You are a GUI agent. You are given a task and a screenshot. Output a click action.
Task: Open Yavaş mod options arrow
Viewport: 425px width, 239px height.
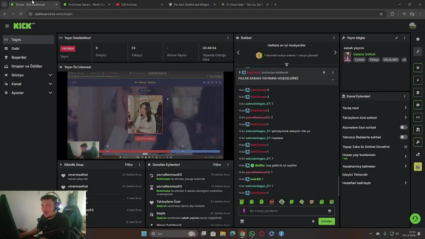point(405,108)
